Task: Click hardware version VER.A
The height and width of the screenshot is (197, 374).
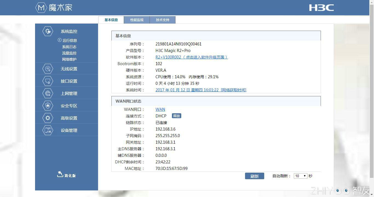Action: coord(161,70)
